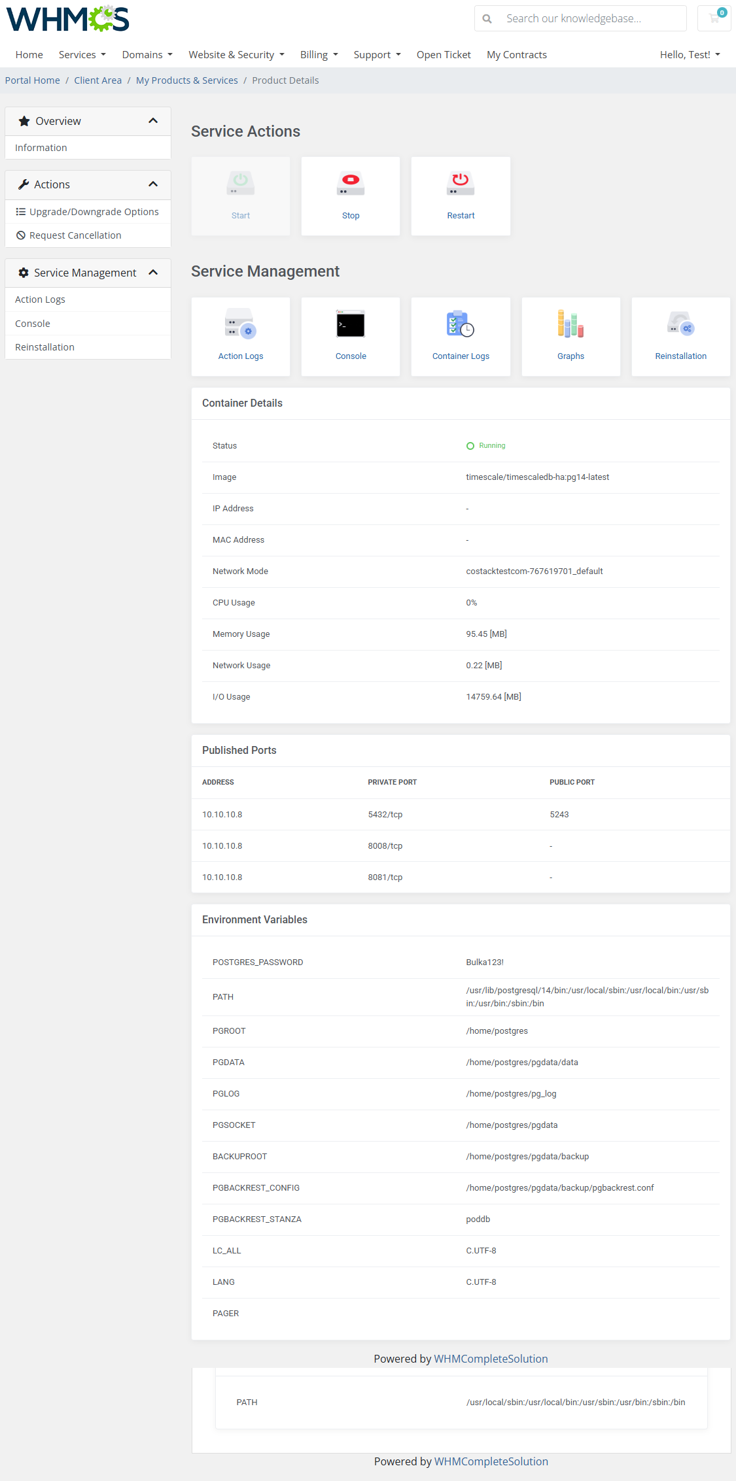
Task: Click private port 5432/tcp
Action: pyautogui.click(x=385, y=815)
